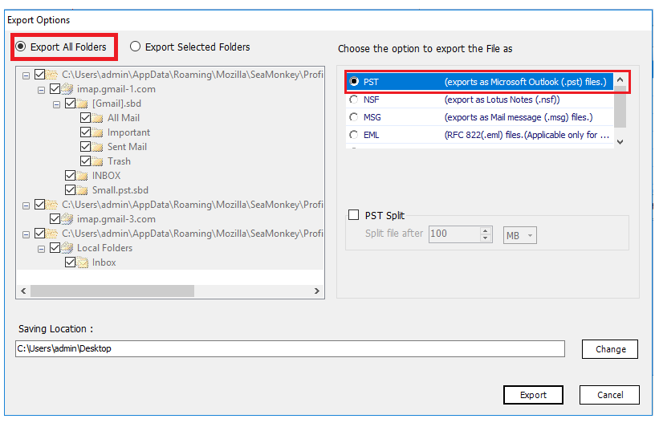Click the format list vertical scrollbar thumb
655x423 pixels.
(620, 107)
